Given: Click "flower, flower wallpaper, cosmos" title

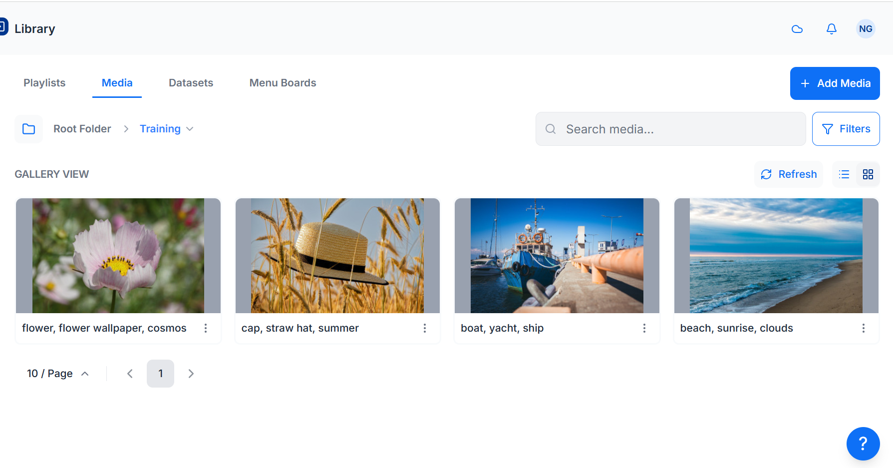Looking at the screenshot, I should (104, 328).
